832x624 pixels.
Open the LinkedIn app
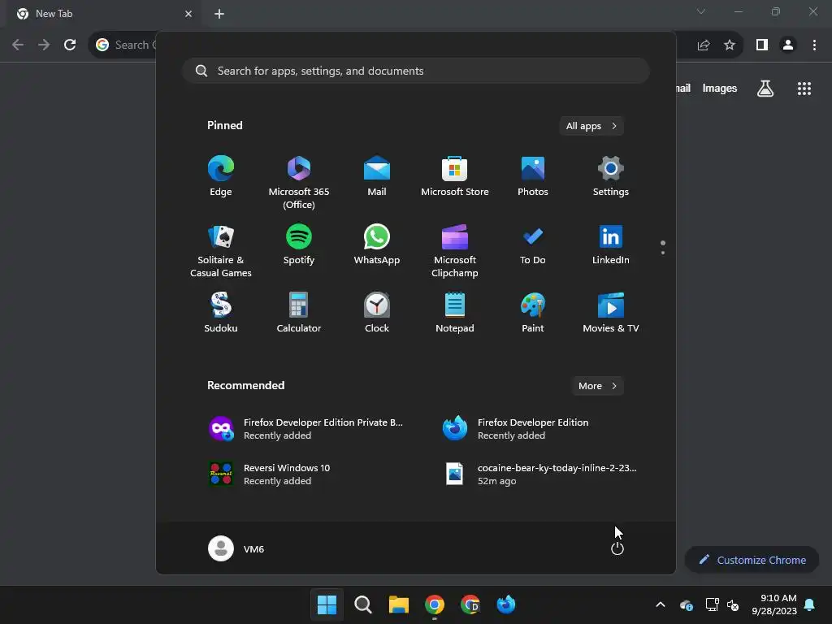click(x=611, y=245)
